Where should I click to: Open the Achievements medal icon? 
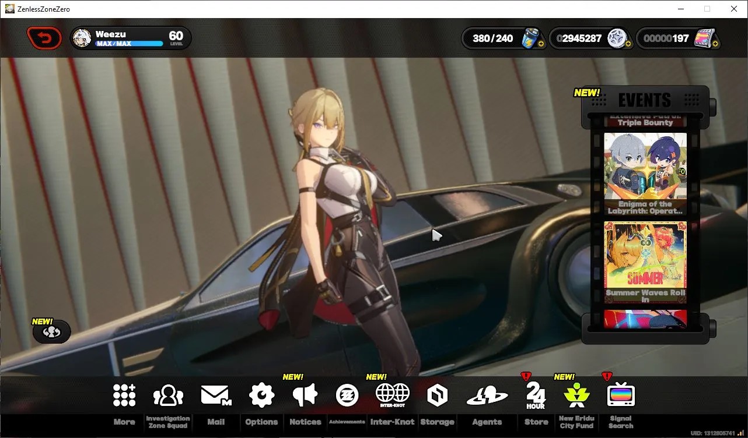pos(347,395)
